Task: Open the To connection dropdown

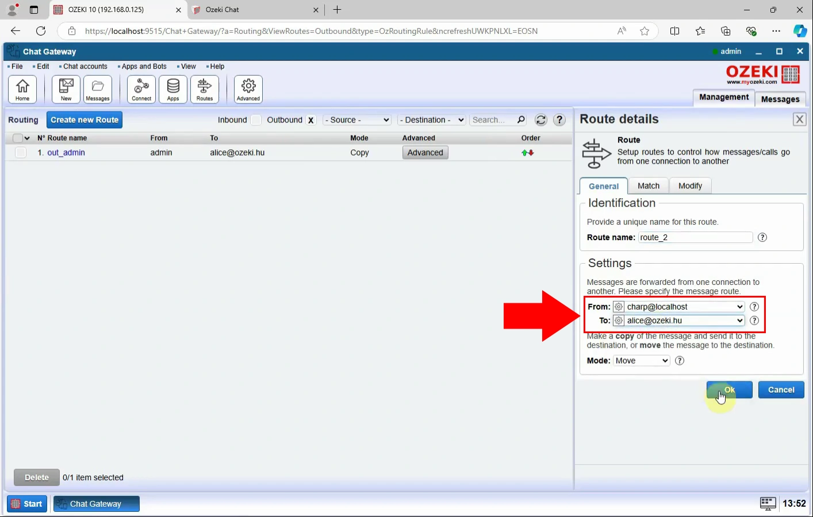Action: 678,321
